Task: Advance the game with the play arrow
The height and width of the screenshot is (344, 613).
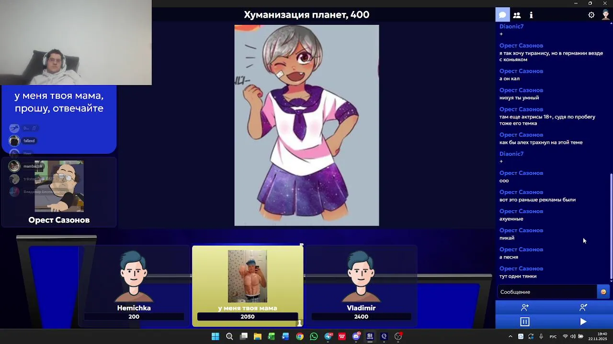Action: tap(583, 322)
